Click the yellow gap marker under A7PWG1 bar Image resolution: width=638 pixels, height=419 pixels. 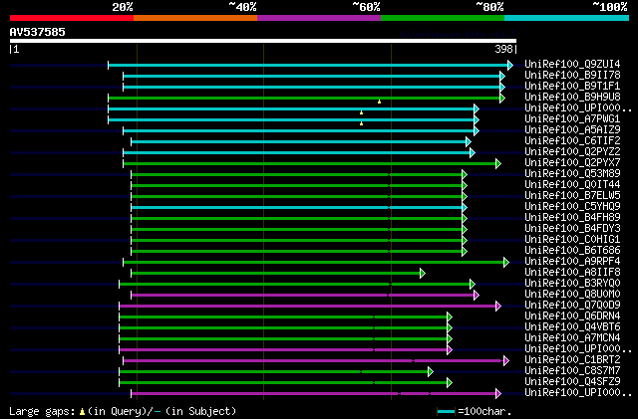coord(361,123)
